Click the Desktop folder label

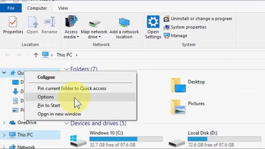tap(196, 82)
